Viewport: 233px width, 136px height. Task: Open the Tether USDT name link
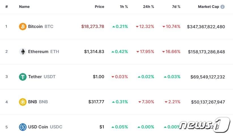[x=42, y=77]
